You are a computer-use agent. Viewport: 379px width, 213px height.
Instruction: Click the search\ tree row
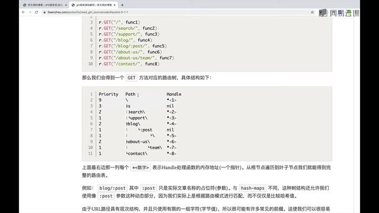(x=137, y=112)
